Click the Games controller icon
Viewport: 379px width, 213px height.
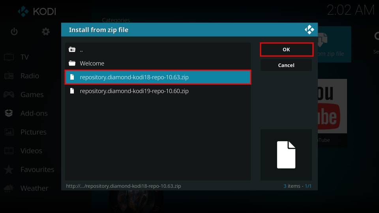(x=9, y=94)
